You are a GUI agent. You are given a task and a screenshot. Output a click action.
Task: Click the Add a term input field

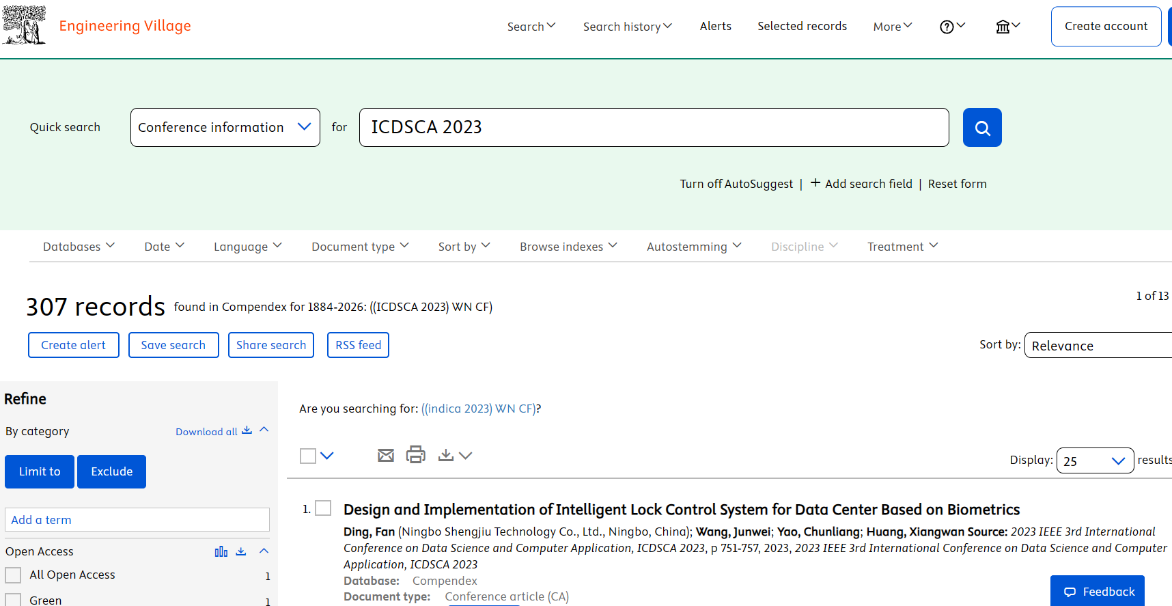[x=137, y=520]
